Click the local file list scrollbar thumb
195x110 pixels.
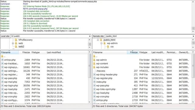90,66
